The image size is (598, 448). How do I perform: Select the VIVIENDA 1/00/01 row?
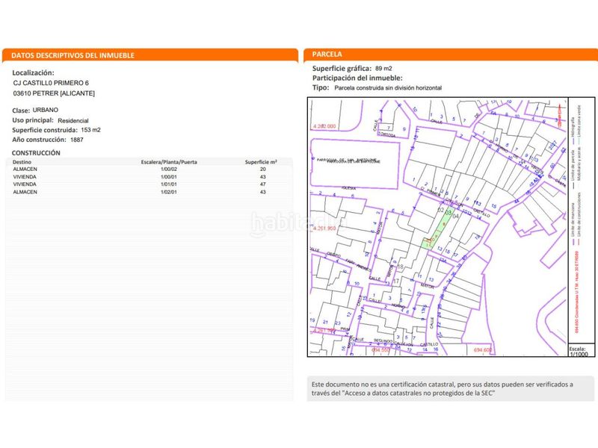149,177
